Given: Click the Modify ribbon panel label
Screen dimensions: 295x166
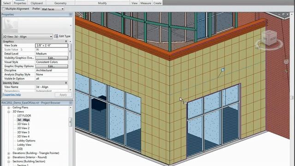Looking at the screenshot, I should 102,3.
